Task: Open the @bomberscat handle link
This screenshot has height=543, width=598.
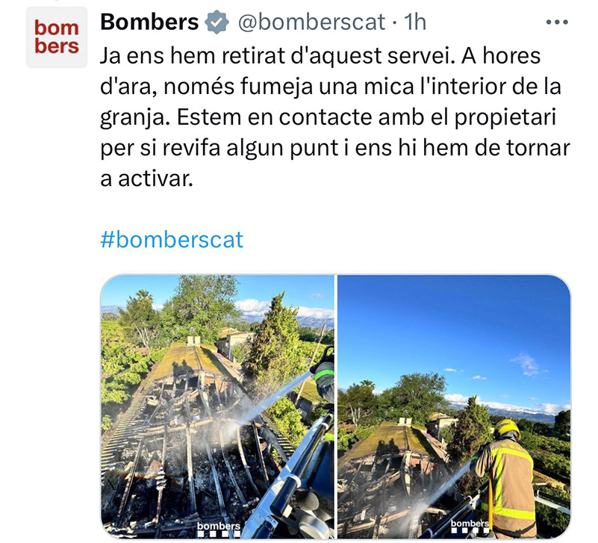Action: click(311, 22)
